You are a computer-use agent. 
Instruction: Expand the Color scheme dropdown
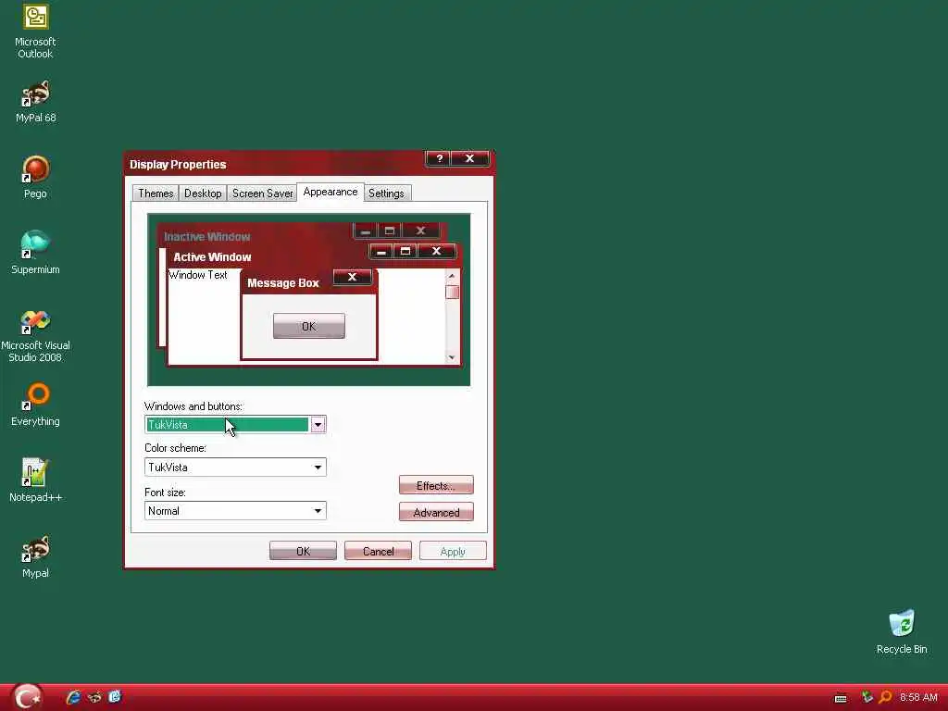click(318, 468)
